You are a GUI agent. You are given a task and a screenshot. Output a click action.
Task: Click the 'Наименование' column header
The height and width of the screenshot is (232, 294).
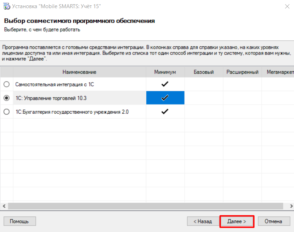79,72
